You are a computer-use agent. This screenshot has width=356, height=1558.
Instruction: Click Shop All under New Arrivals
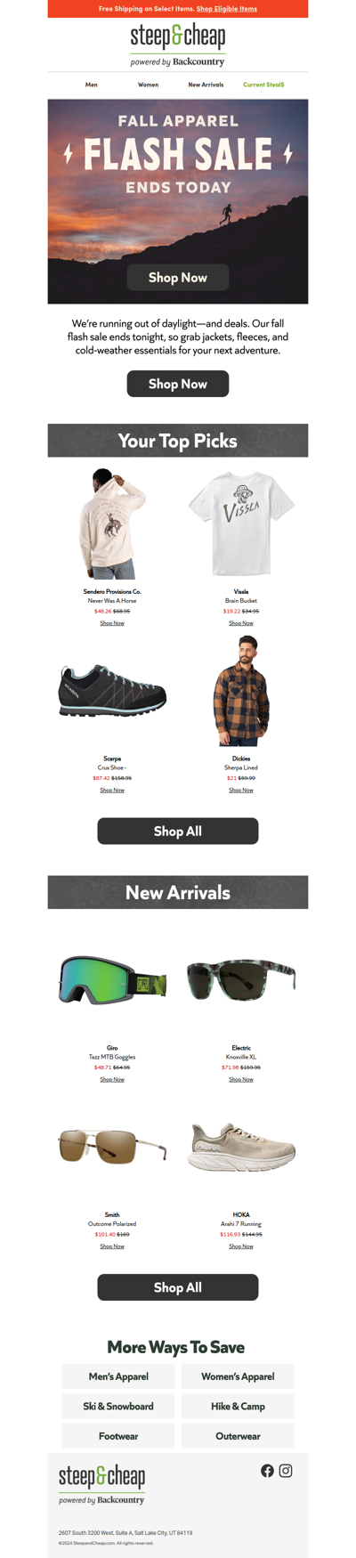point(178,1287)
